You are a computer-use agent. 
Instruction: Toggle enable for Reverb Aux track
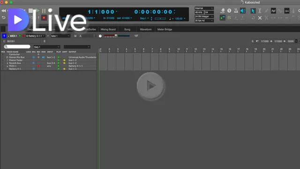tap(33, 63)
